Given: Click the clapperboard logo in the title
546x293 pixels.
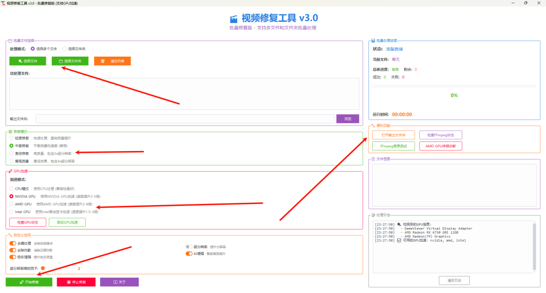Looking at the screenshot, I should point(234,18).
